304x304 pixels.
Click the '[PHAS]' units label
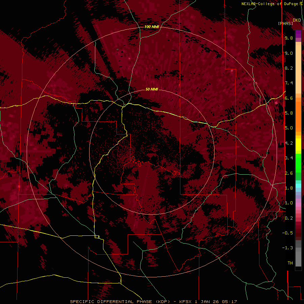[x=285, y=23]
